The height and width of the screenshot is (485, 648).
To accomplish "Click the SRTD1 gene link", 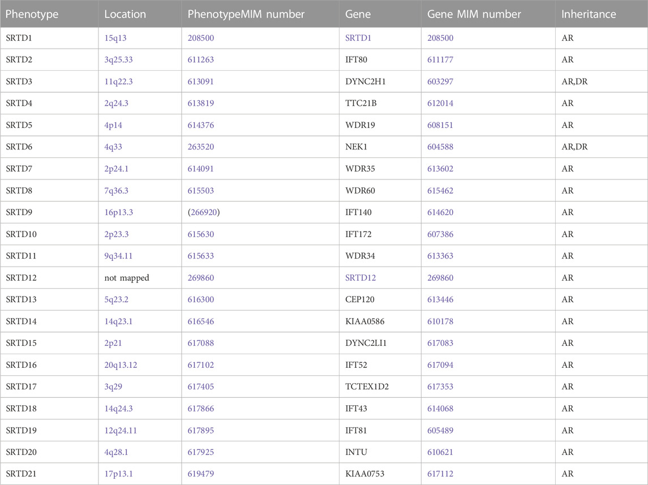I will [358, 38].
